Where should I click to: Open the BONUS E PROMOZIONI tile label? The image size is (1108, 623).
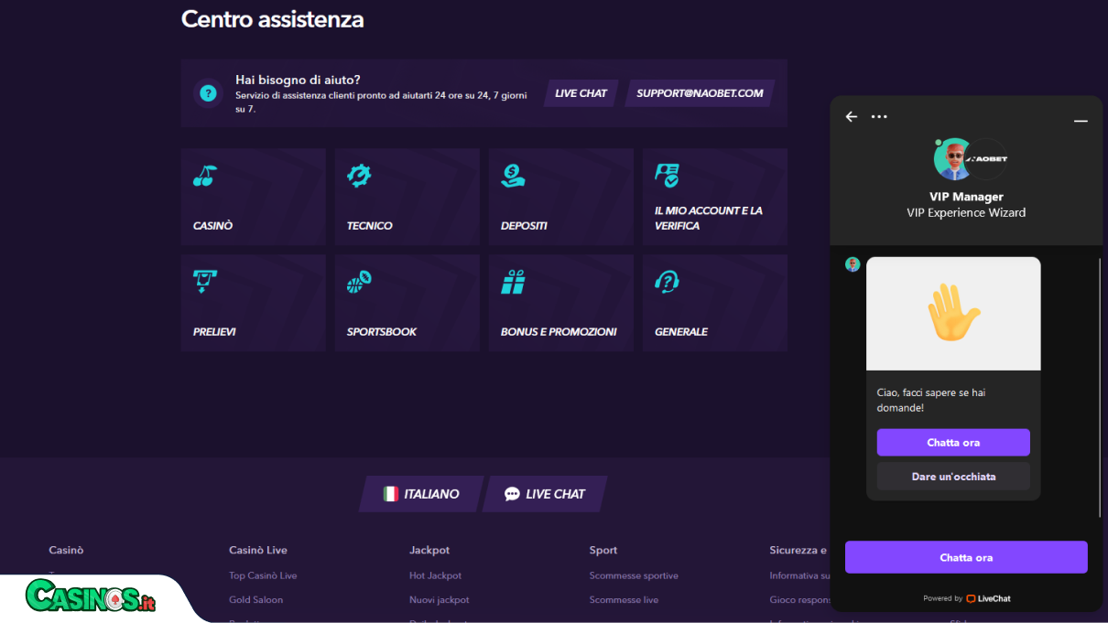click(x=559, y=332)
